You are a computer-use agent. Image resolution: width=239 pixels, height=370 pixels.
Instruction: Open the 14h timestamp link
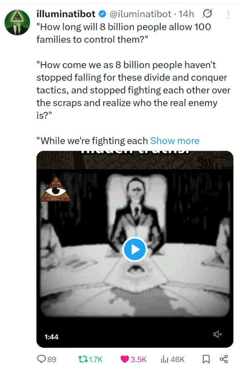click(x=186, y=14)
